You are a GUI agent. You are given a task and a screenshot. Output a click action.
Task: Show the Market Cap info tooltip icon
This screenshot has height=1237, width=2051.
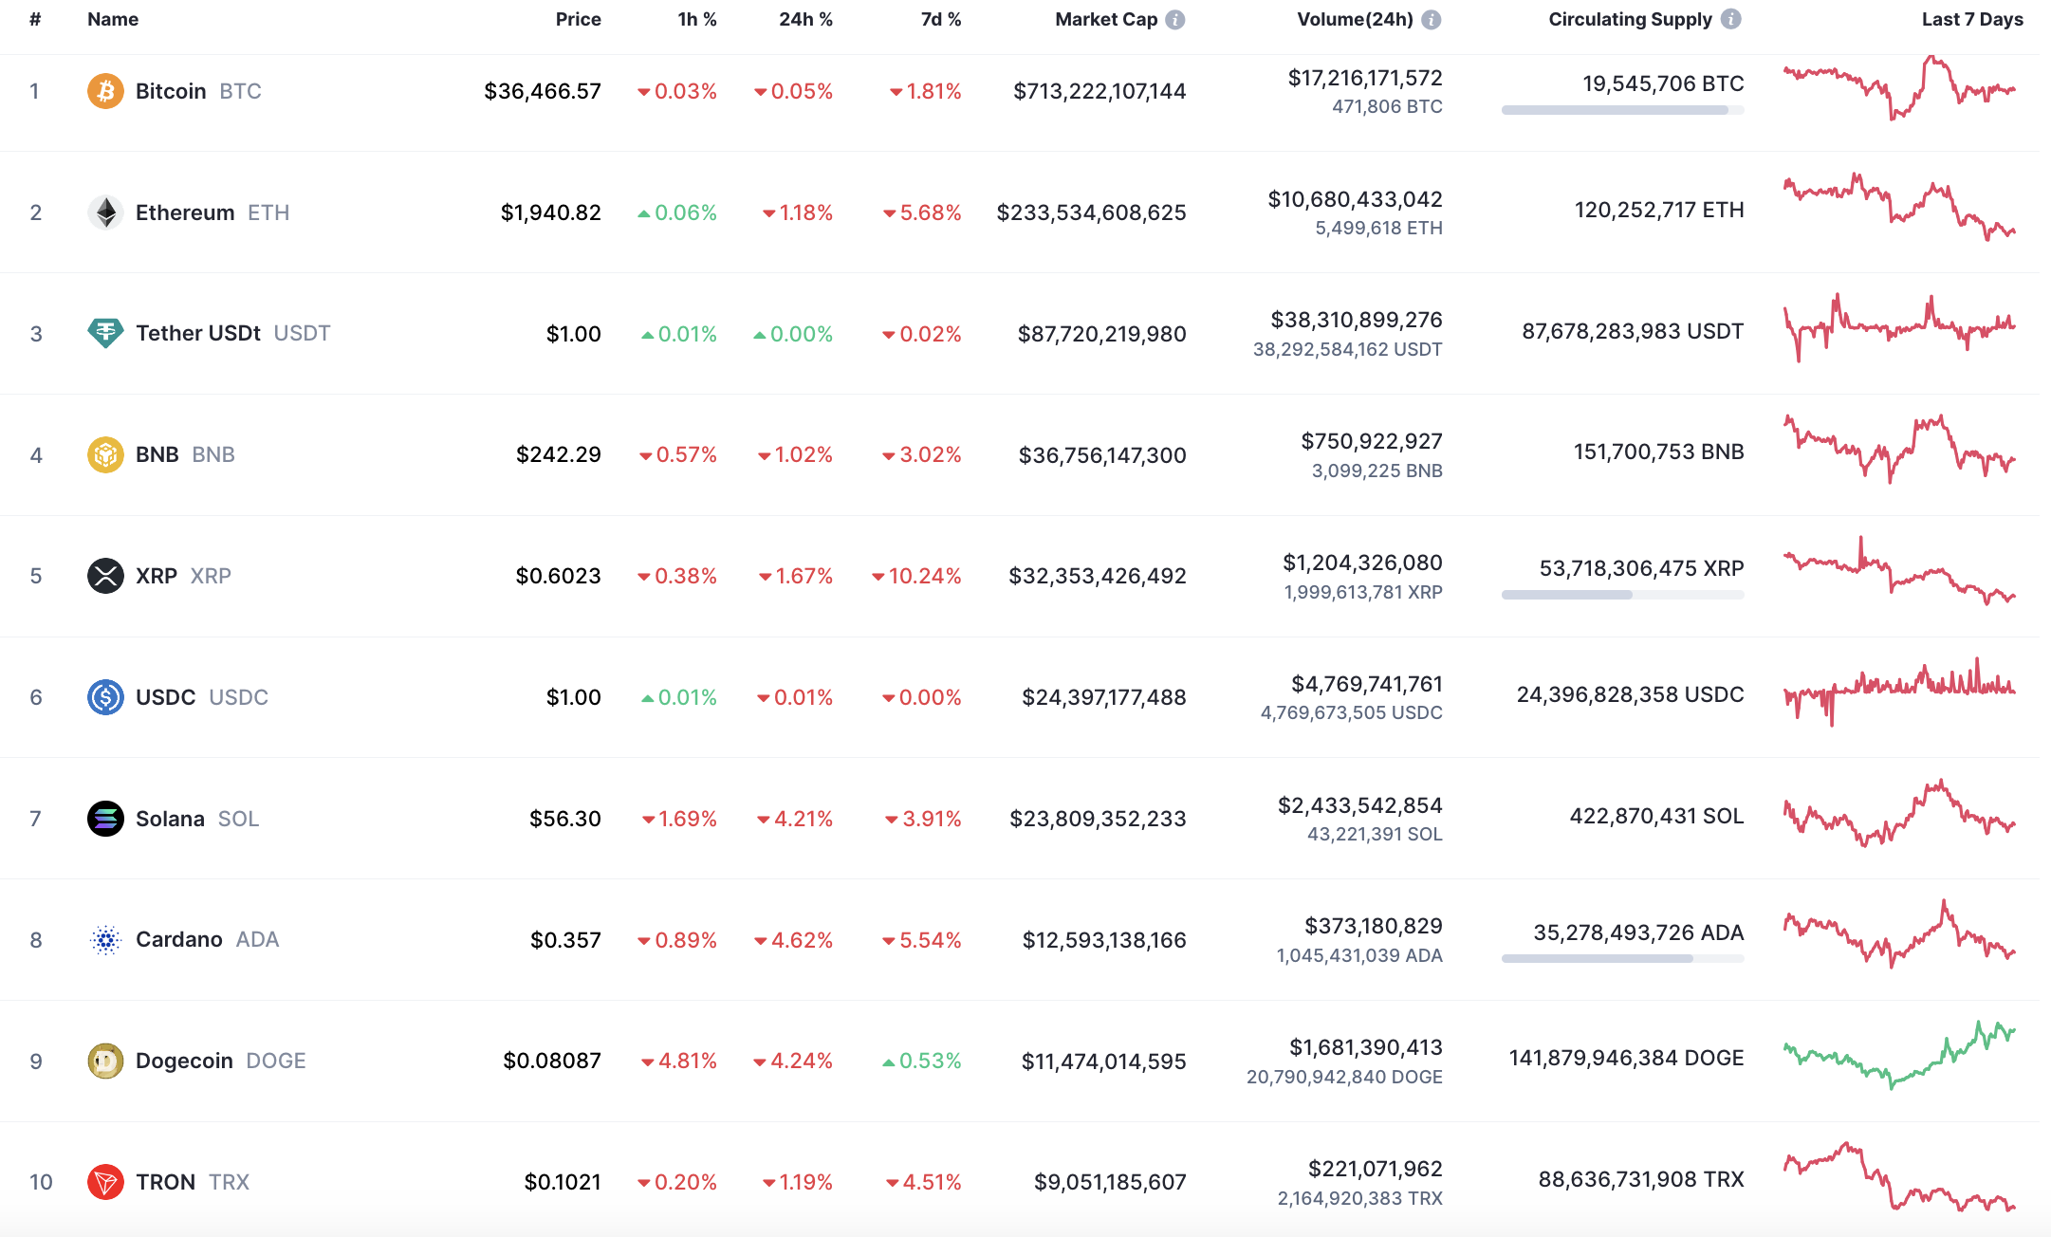tap(1175, 20)
